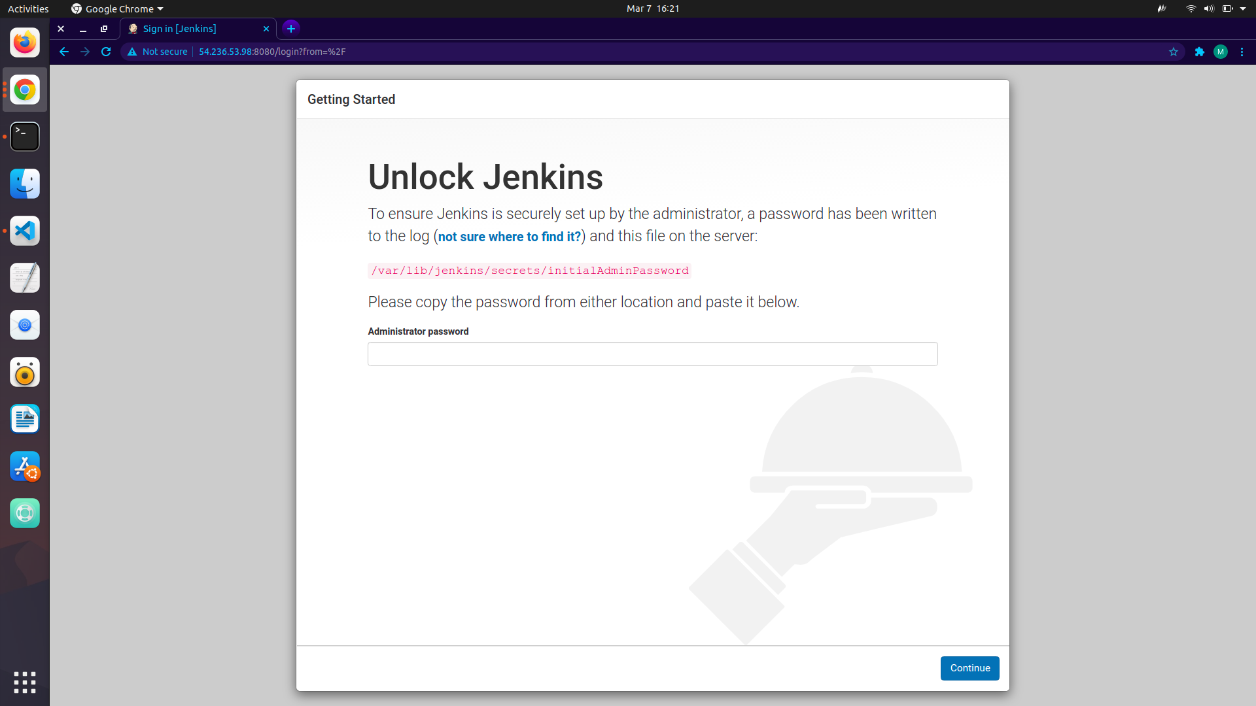Close the Chrome window

(61, 29)
